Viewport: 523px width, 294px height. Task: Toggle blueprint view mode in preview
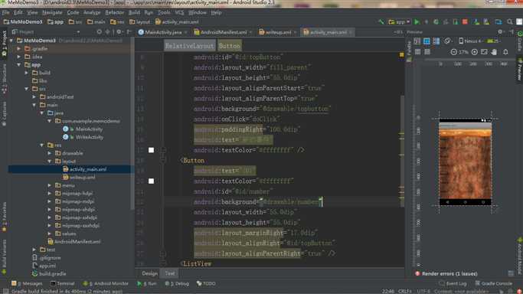[x=427, y=41]
